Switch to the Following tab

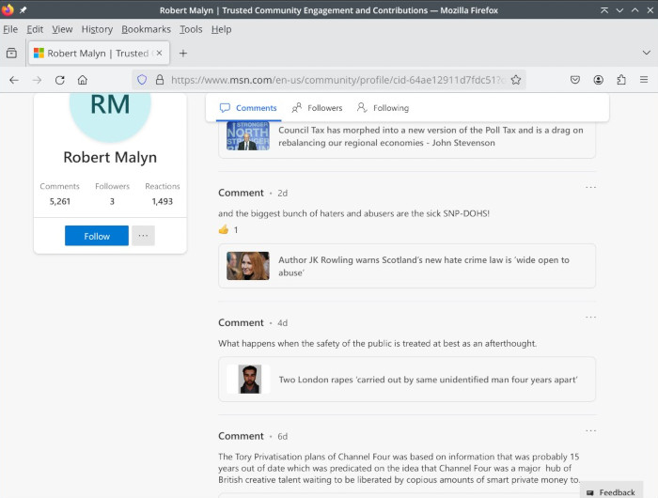[383, 108]
